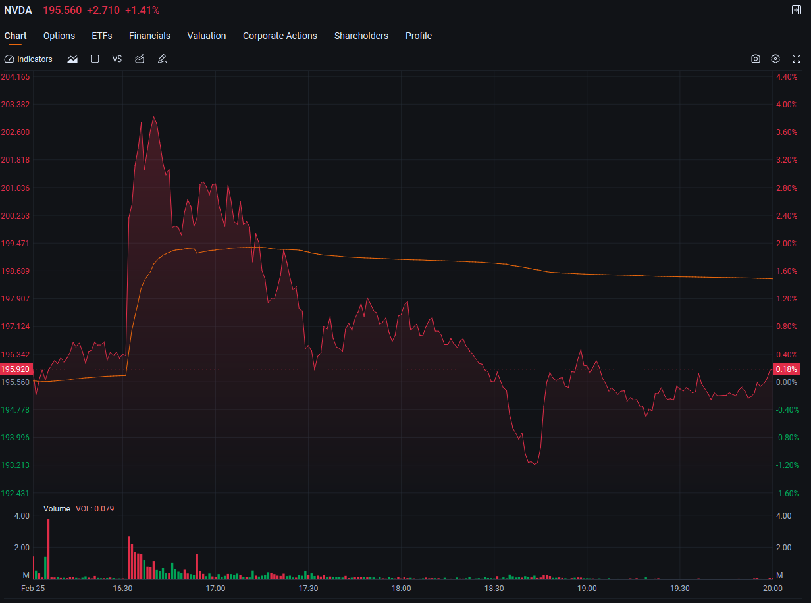
Task: Open chart settings hexagon icon
Action: click(775, 59)
